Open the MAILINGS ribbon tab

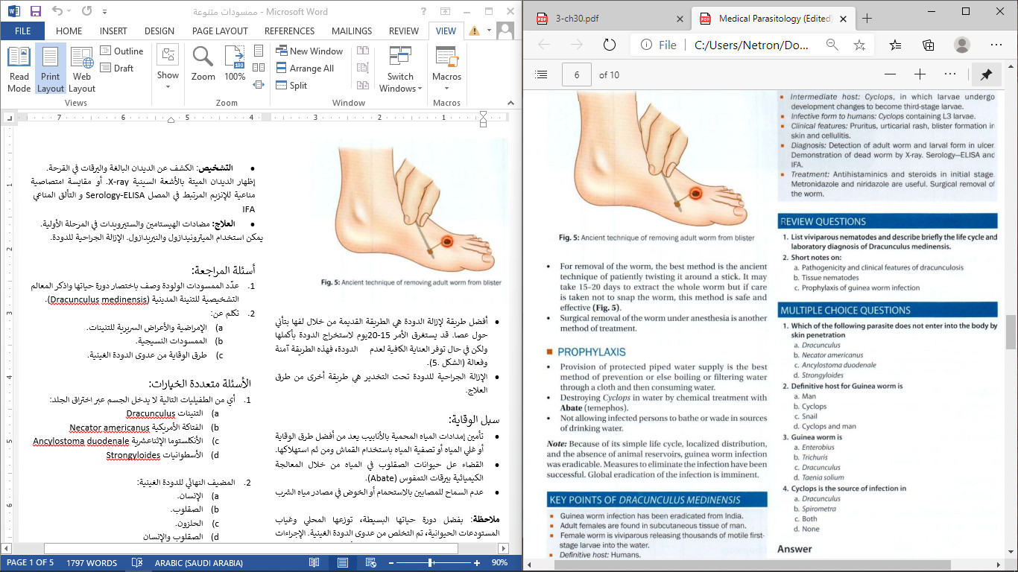(352, 31)
